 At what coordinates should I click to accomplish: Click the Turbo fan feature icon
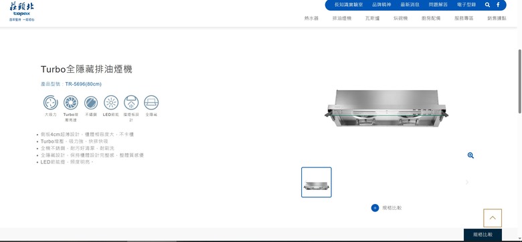pos(70,103)
